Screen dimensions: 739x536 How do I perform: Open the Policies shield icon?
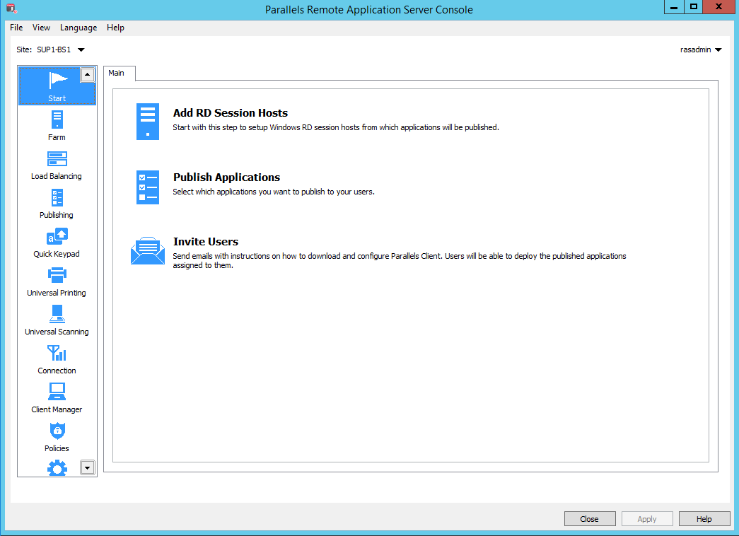point(57,431)
